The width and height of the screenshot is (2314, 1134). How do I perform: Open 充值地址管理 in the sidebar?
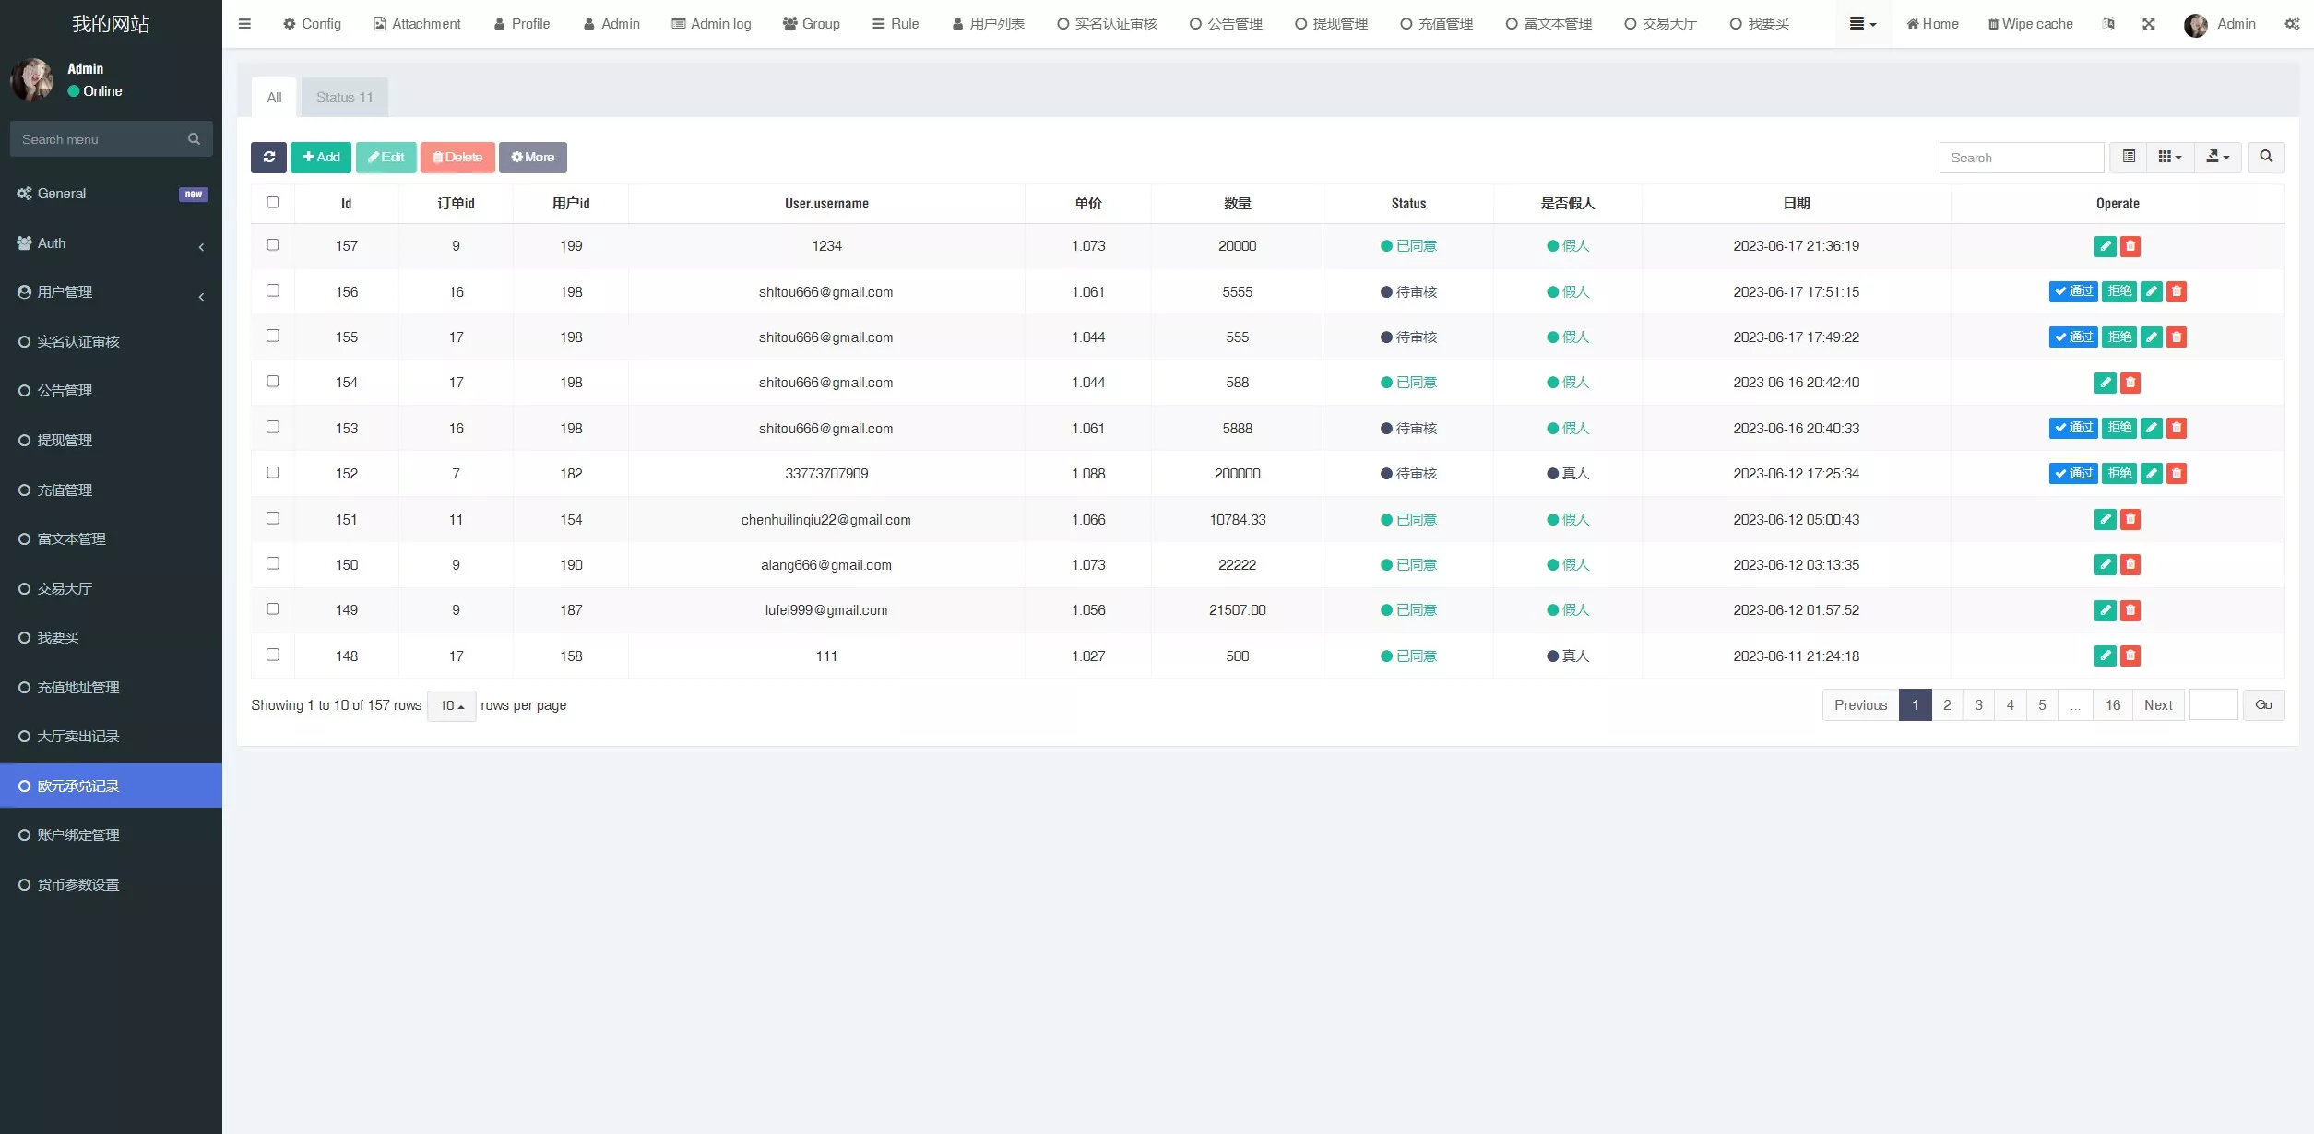[78, 688]
